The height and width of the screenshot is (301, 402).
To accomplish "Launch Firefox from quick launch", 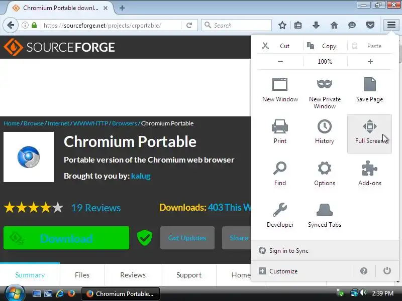I will point(71,293).
